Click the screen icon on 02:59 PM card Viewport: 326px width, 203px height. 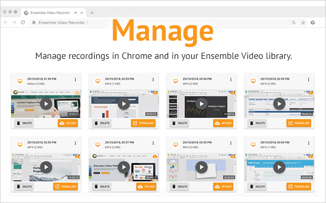[x=175, y=145]
